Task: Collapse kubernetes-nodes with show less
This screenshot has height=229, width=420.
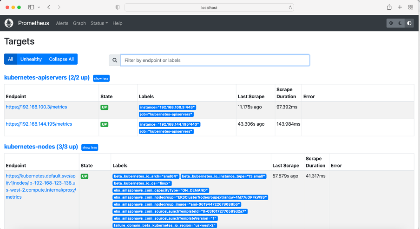Action: pos(90,148)
